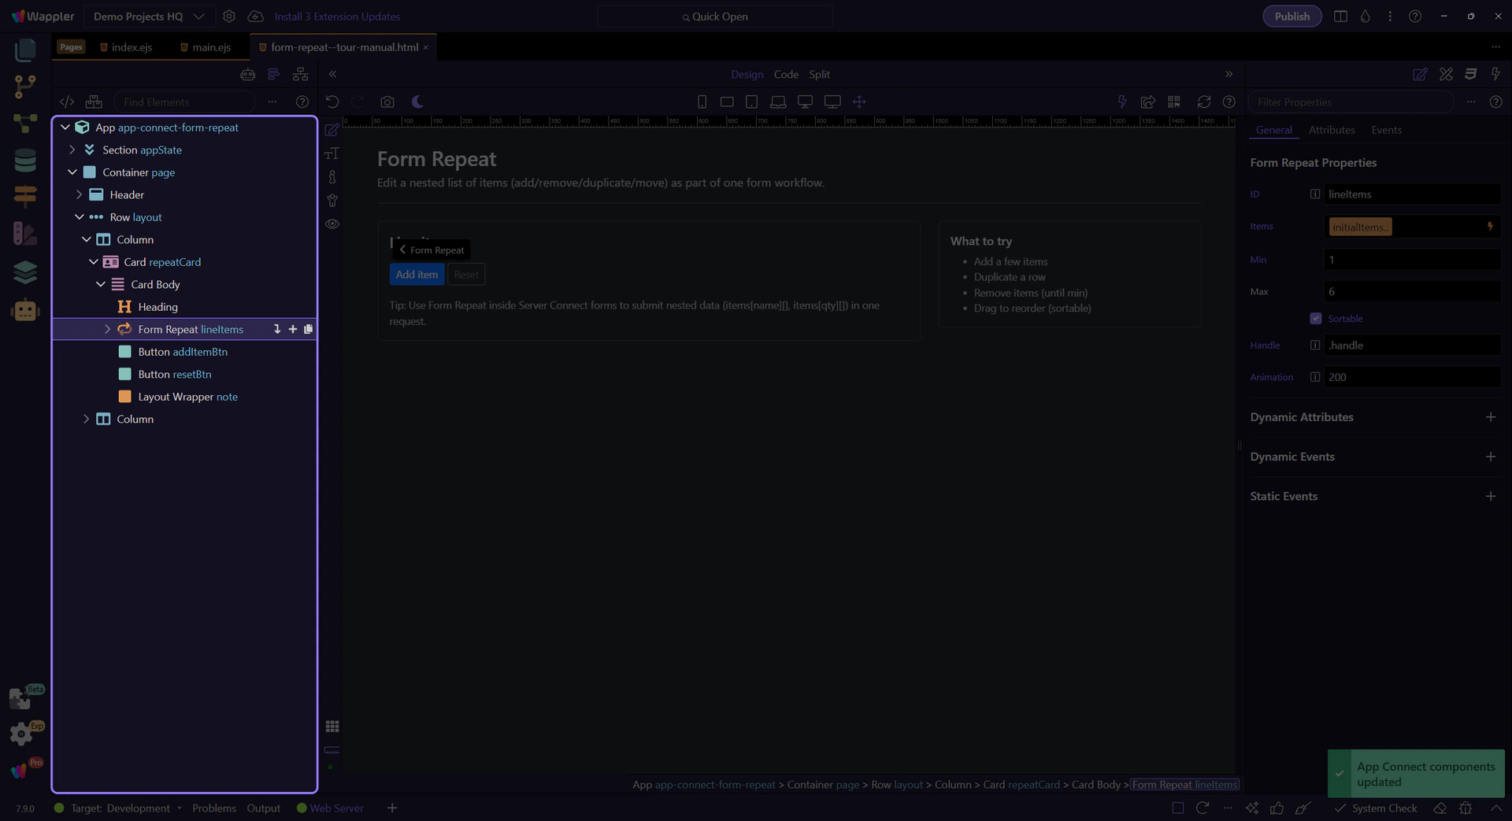Switch to the Code view tab
Screen dimensions: 1512x821
click(x=785, y=74)
